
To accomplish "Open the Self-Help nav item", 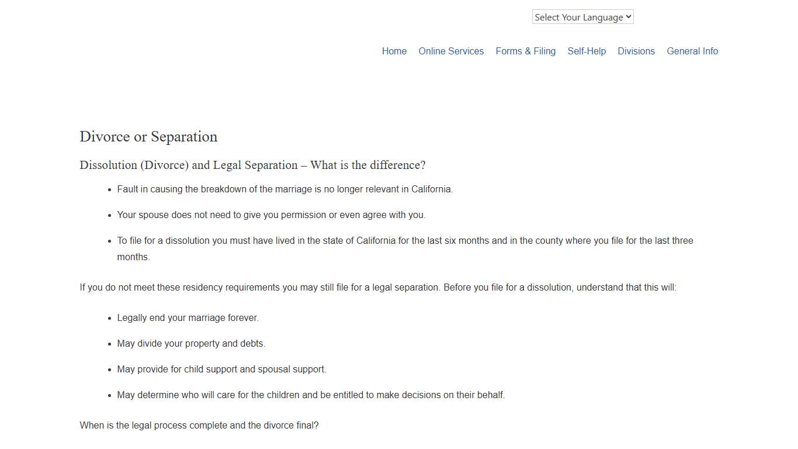I will (587, 51).
